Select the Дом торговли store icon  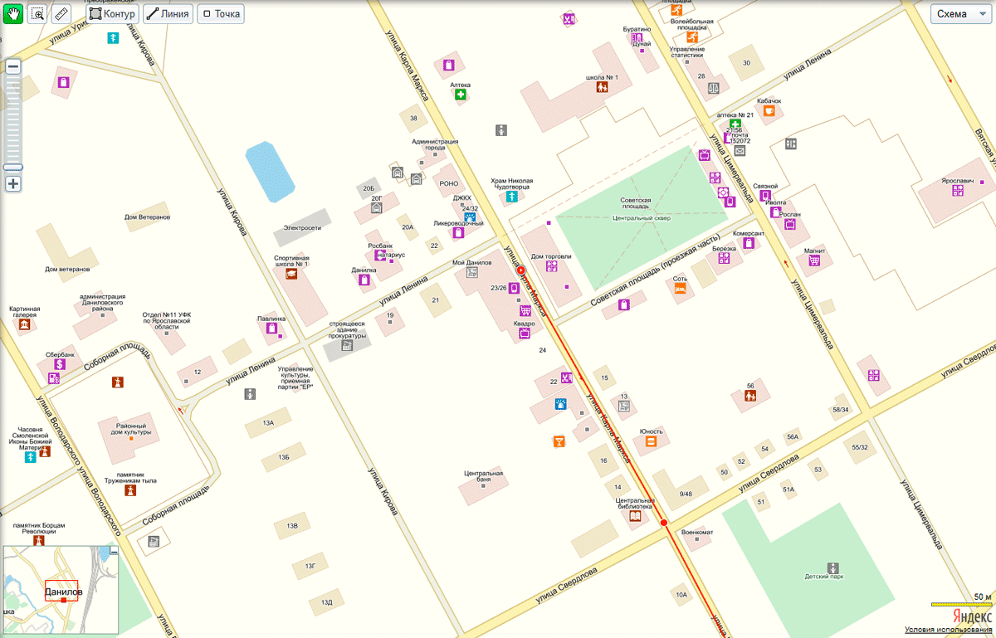pos(551,266)
